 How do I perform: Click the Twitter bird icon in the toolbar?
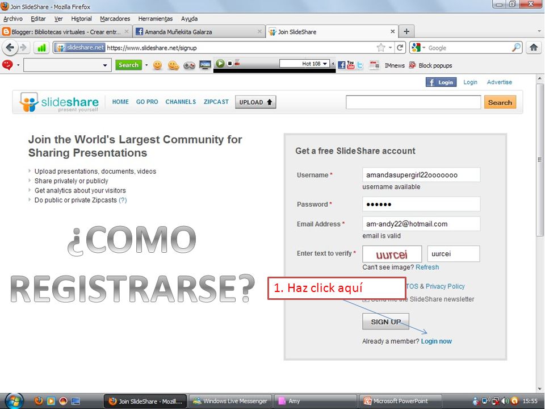(x=360, y=65)
